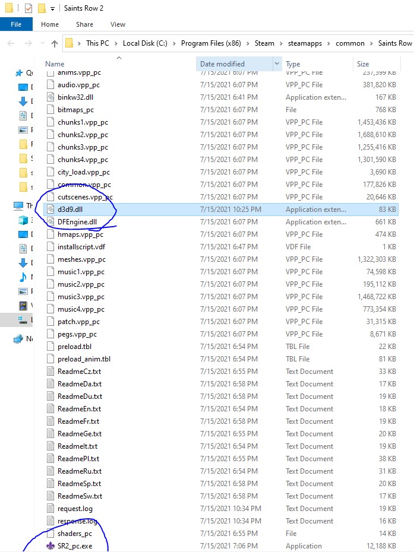Click the Up one level arrow
The height and width of the screenshot is (552, 414).
54,43
